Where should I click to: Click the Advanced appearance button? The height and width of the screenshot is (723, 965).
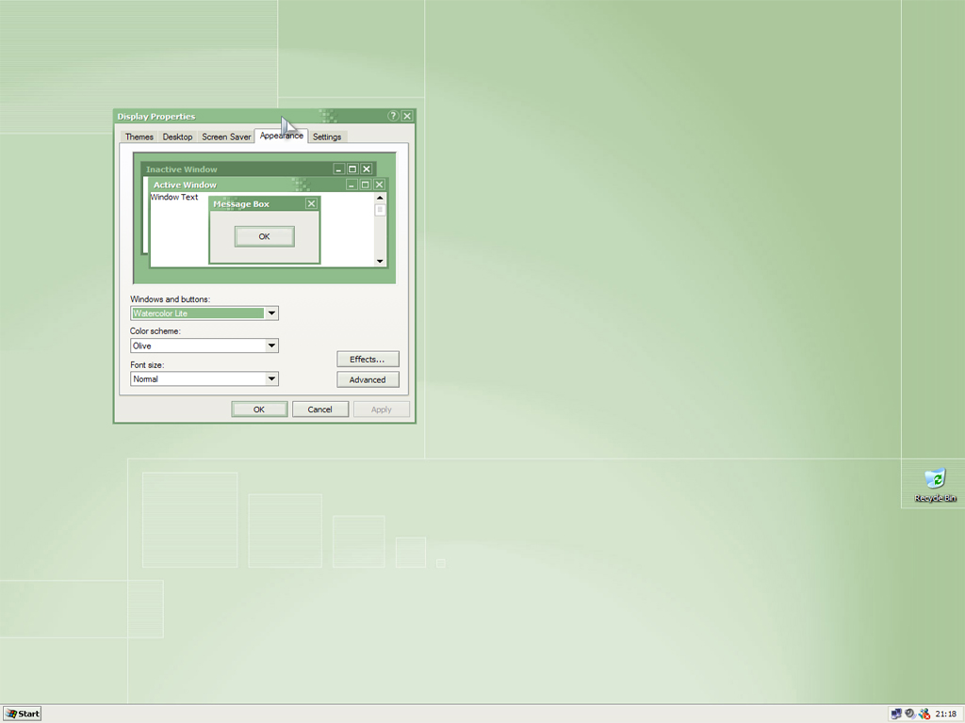click(x=368, y=379)
